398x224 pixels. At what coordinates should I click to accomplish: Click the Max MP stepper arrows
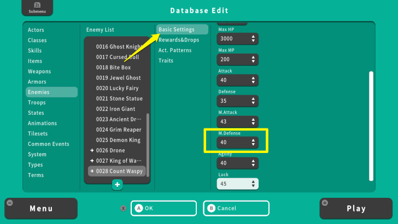(253, 60)
